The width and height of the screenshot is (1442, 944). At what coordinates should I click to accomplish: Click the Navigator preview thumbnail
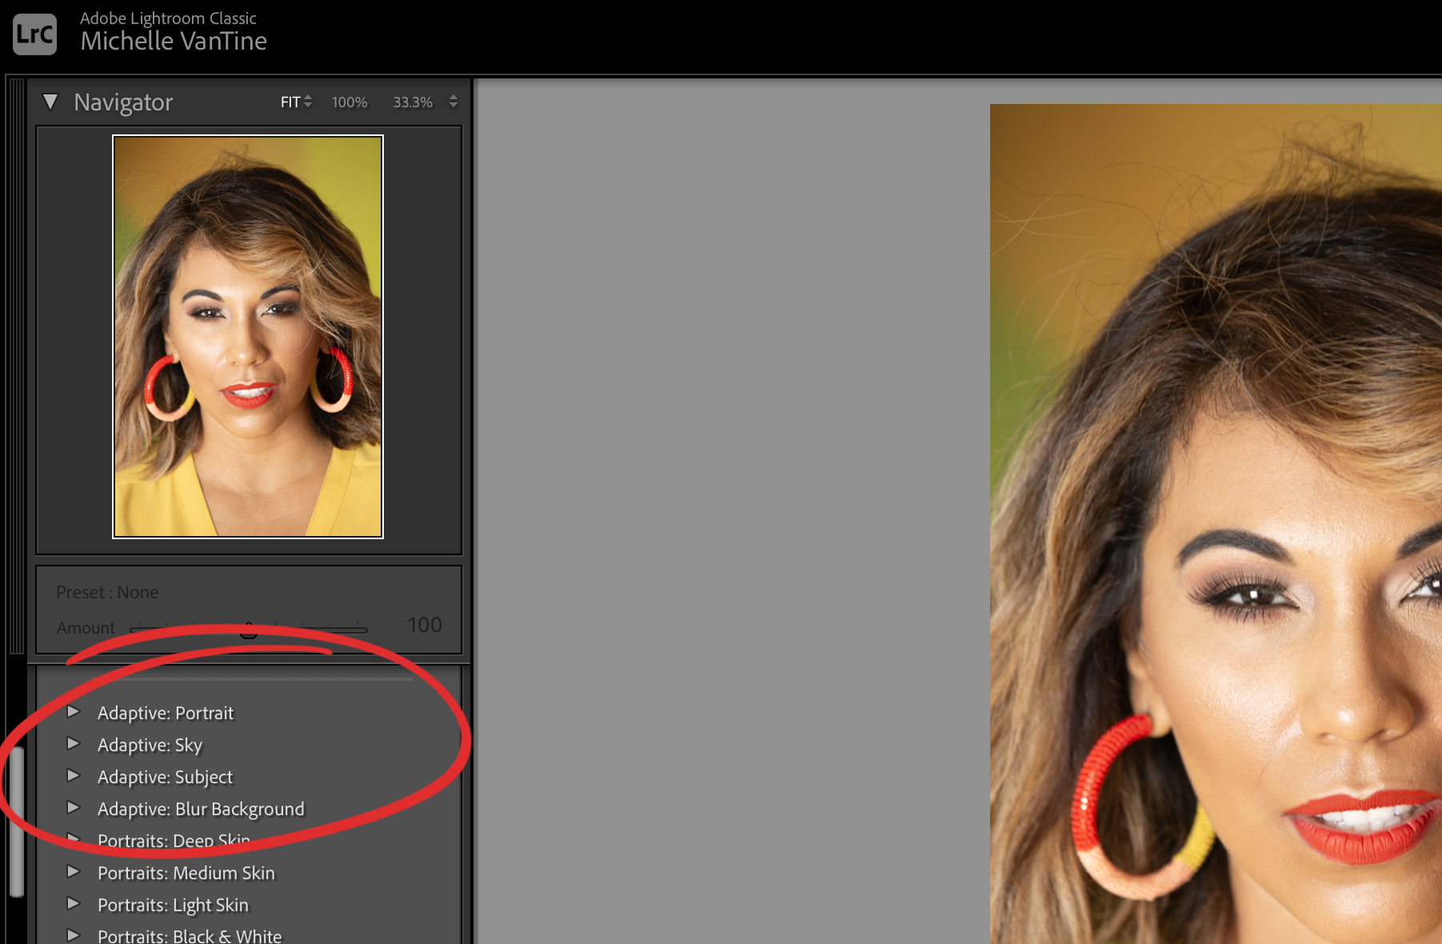(x=248, y=338)
